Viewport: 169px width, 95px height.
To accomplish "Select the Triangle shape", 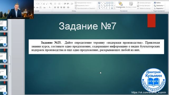I will point(99,6).
